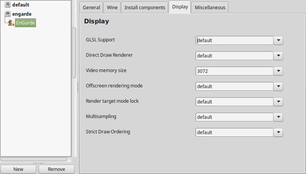Switch to the General tab
306x174 pixels.
click(x=91, y=7)
